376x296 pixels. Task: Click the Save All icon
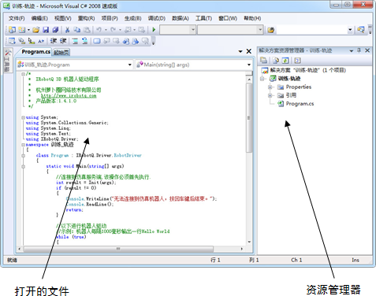tap(55, 30)
